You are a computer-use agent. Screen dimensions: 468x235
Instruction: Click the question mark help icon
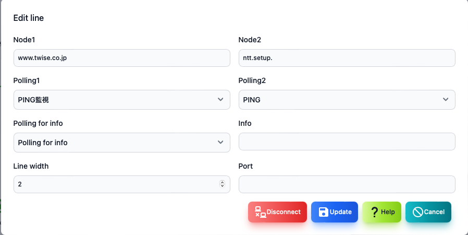[x=375, y=212]
